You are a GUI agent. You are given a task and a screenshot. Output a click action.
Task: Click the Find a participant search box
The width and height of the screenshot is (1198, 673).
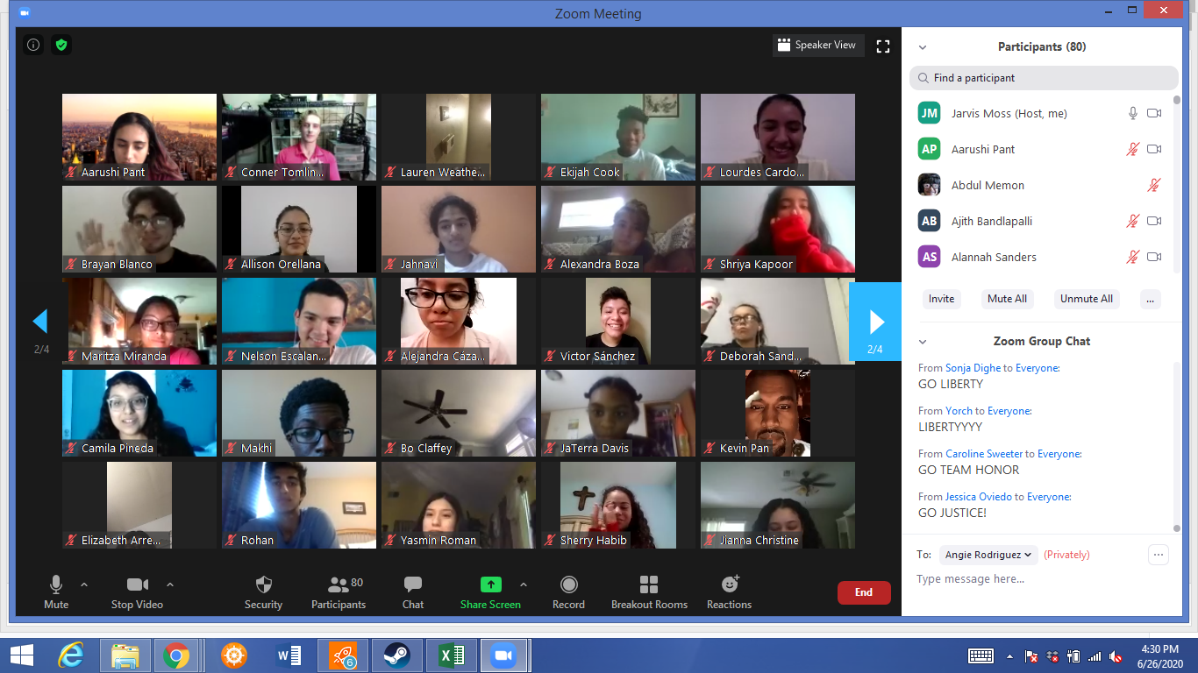1044,78
